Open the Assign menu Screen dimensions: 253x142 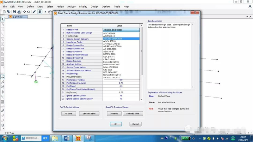point(60,7)
